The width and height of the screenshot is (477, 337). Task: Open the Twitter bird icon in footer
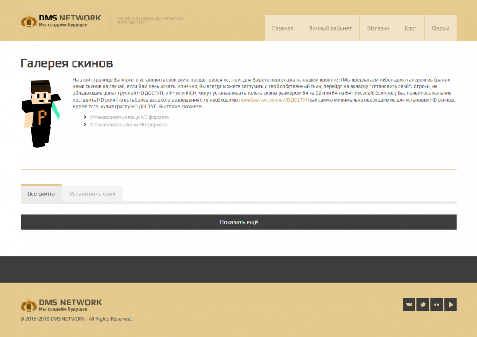coord(423,304)
